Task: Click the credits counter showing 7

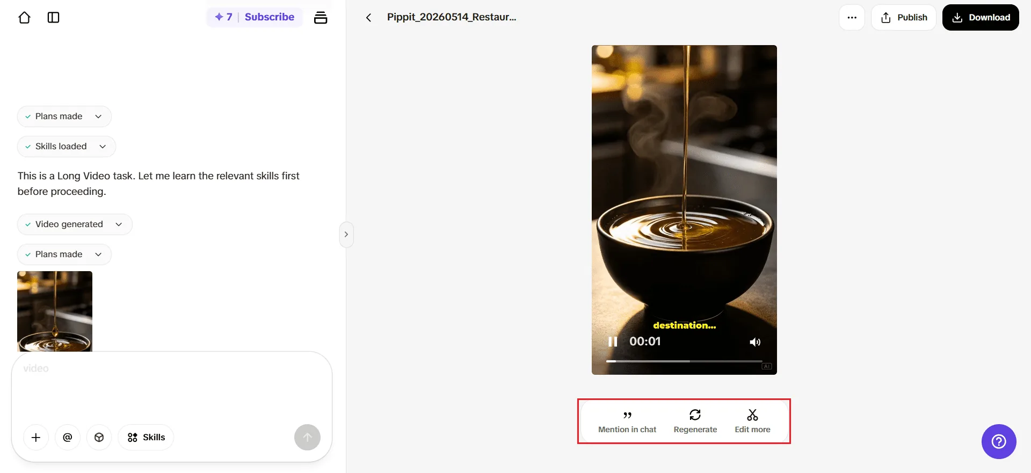Action: (223, 17)
